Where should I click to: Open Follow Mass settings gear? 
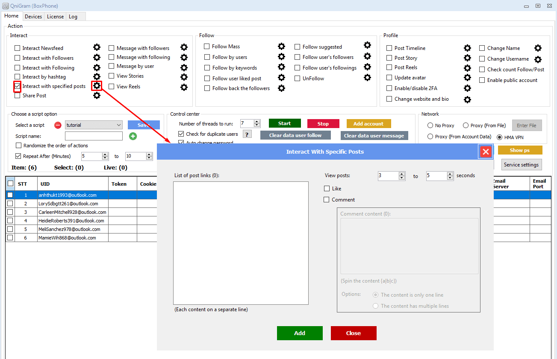pos(281,46)
